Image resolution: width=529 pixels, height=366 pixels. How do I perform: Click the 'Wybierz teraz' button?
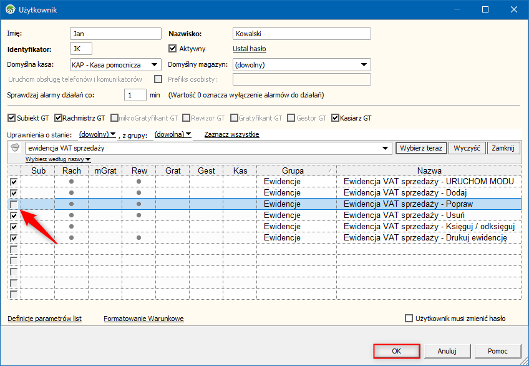421,148
